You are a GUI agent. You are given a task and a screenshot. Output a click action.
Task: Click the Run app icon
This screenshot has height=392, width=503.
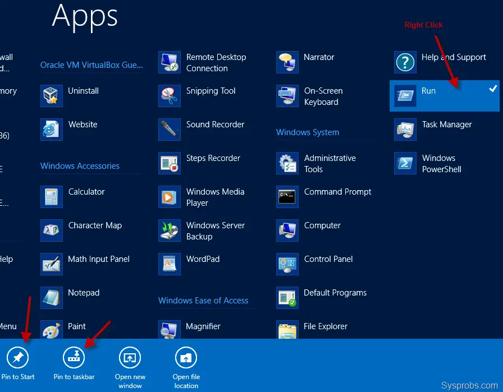tap(405, 96)
